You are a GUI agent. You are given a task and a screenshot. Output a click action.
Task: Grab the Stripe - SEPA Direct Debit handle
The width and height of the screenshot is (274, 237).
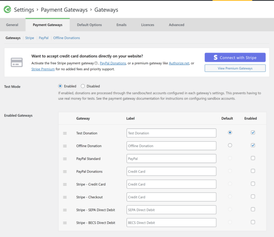click(x=65, y=210)
